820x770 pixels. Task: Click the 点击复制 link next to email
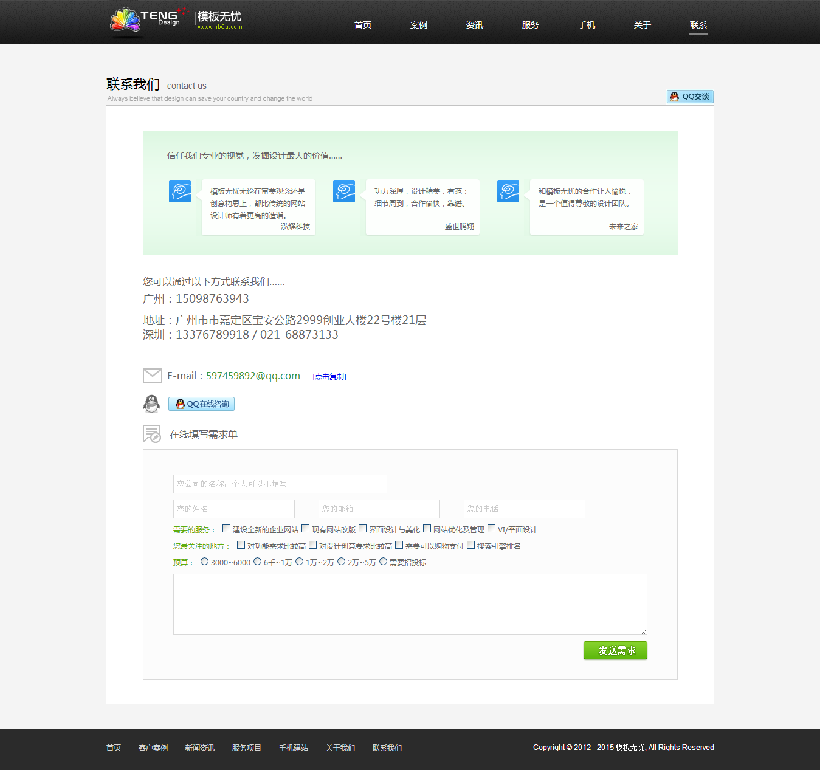(329, 377)
